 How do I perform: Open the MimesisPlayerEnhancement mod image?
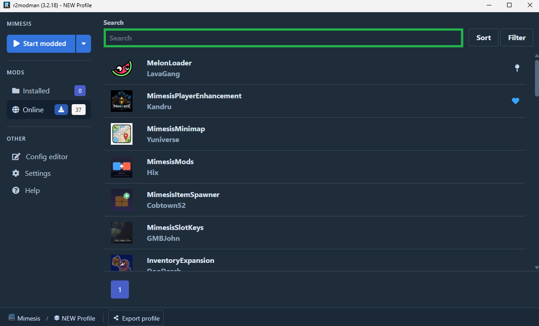pos(122,101)
